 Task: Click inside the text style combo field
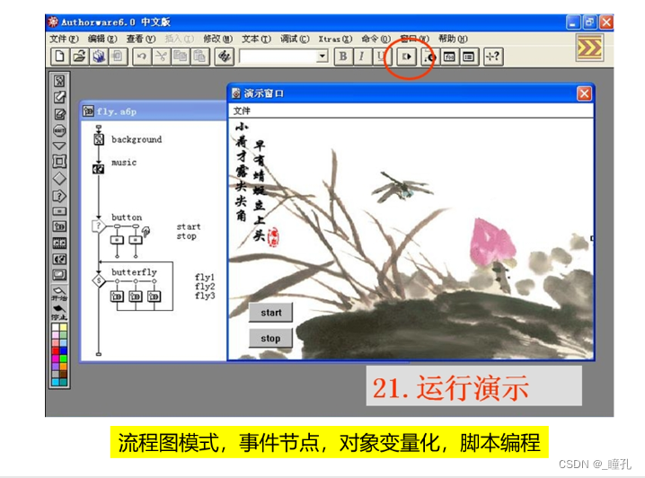click(x=278, y=56)
